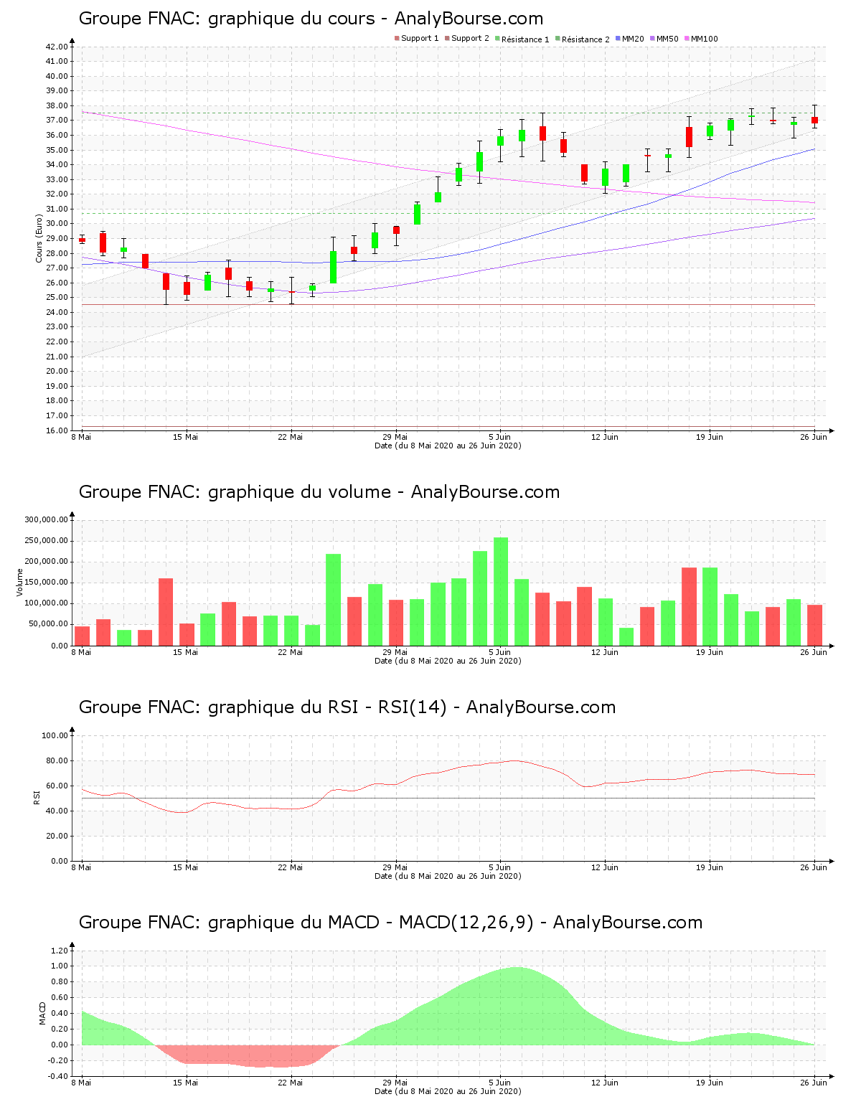The width and height of the screenshot is (861, 1112).
Task: Click the tall red volume bar before 15 Mai
Action: (166, 612)
